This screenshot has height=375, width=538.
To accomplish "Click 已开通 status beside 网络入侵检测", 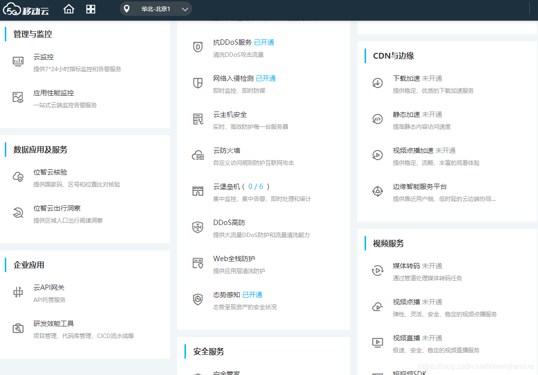I will [x=266, y=78].
